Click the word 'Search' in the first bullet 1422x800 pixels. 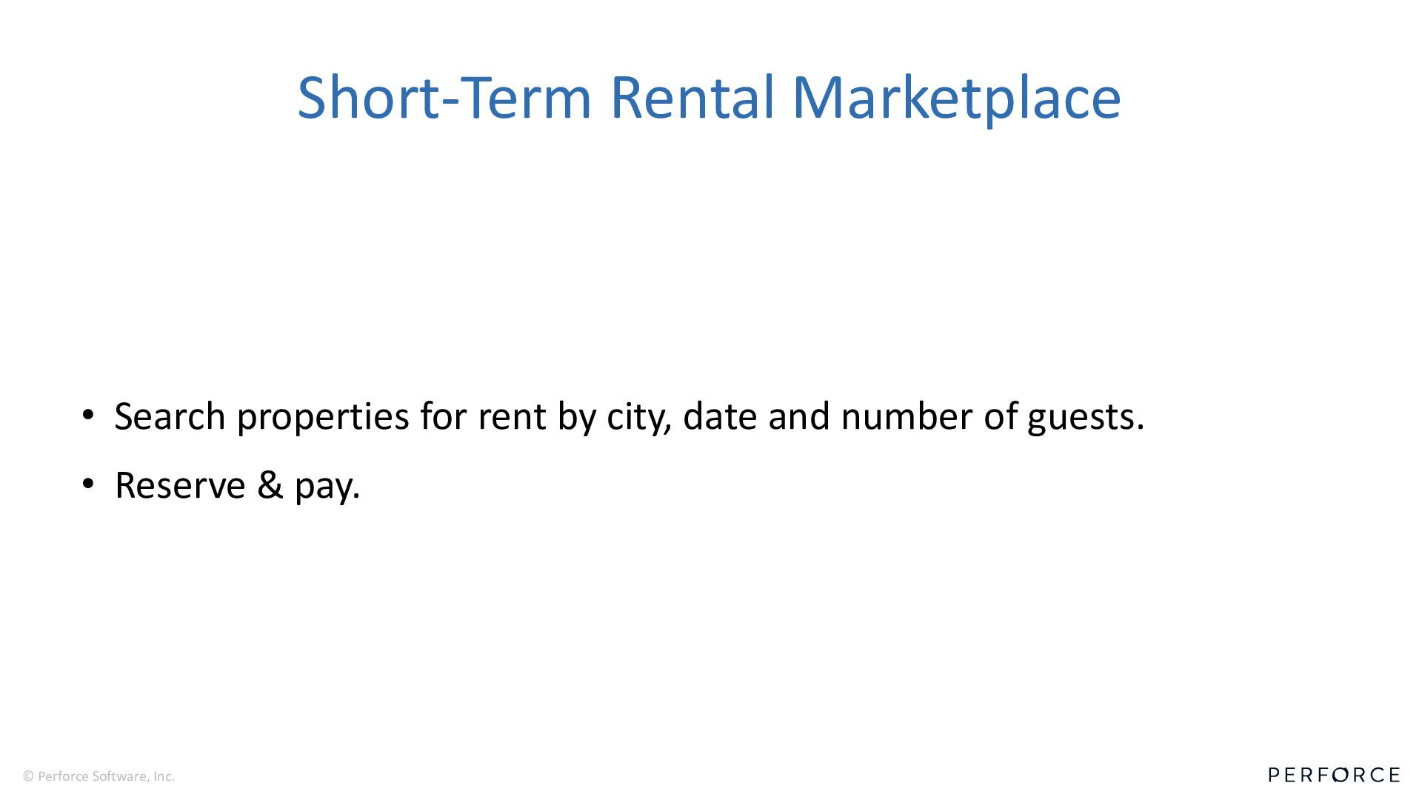click(170, 416)
